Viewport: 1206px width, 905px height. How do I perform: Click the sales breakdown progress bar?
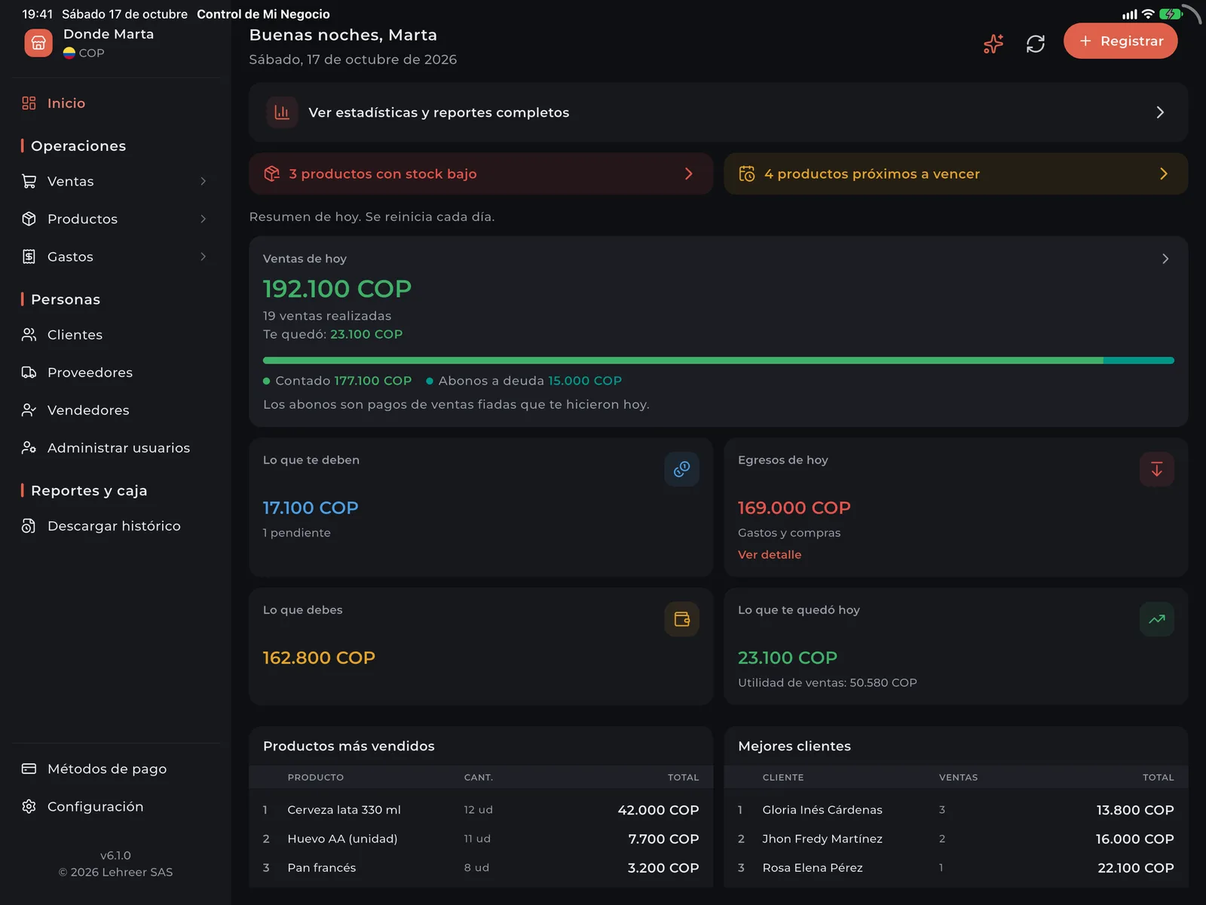point(718,360)
